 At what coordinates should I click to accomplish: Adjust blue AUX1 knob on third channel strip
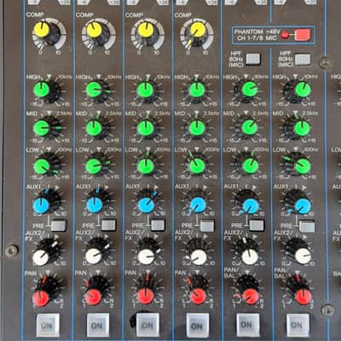[146, 205]
